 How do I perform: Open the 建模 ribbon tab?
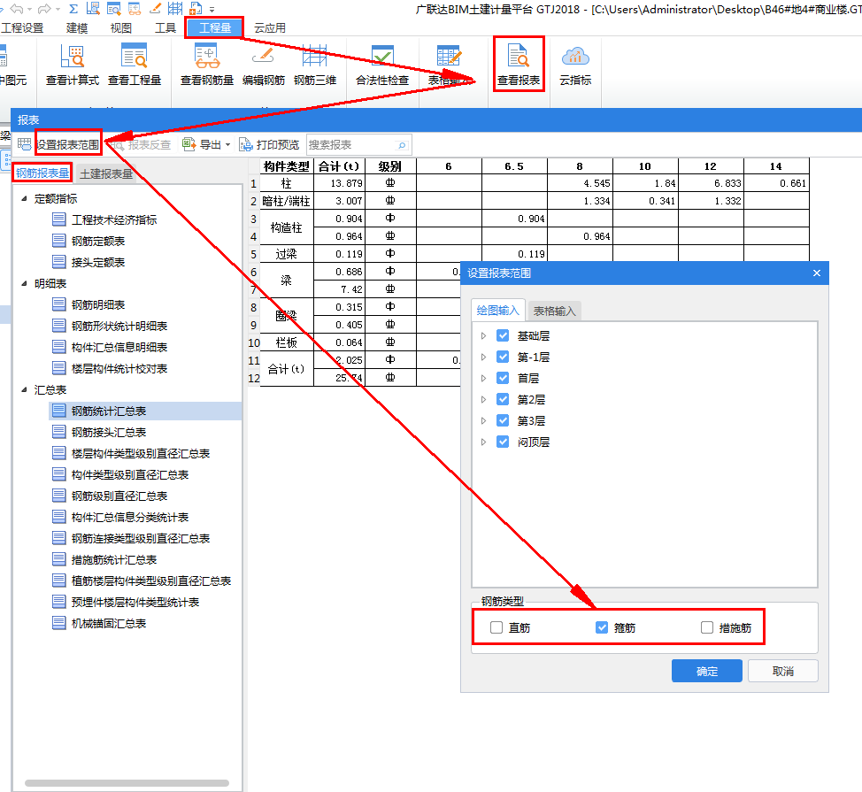(77, 28)
